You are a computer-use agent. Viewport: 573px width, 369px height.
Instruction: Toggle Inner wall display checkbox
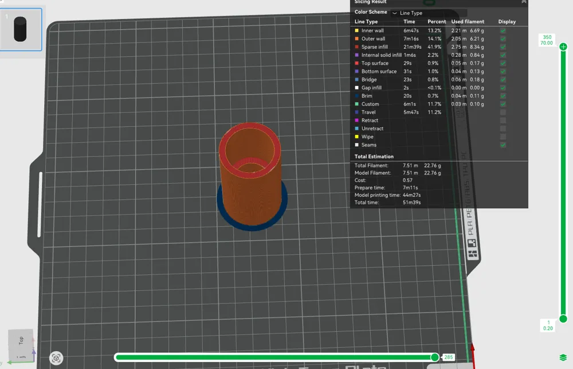point(503,31)
